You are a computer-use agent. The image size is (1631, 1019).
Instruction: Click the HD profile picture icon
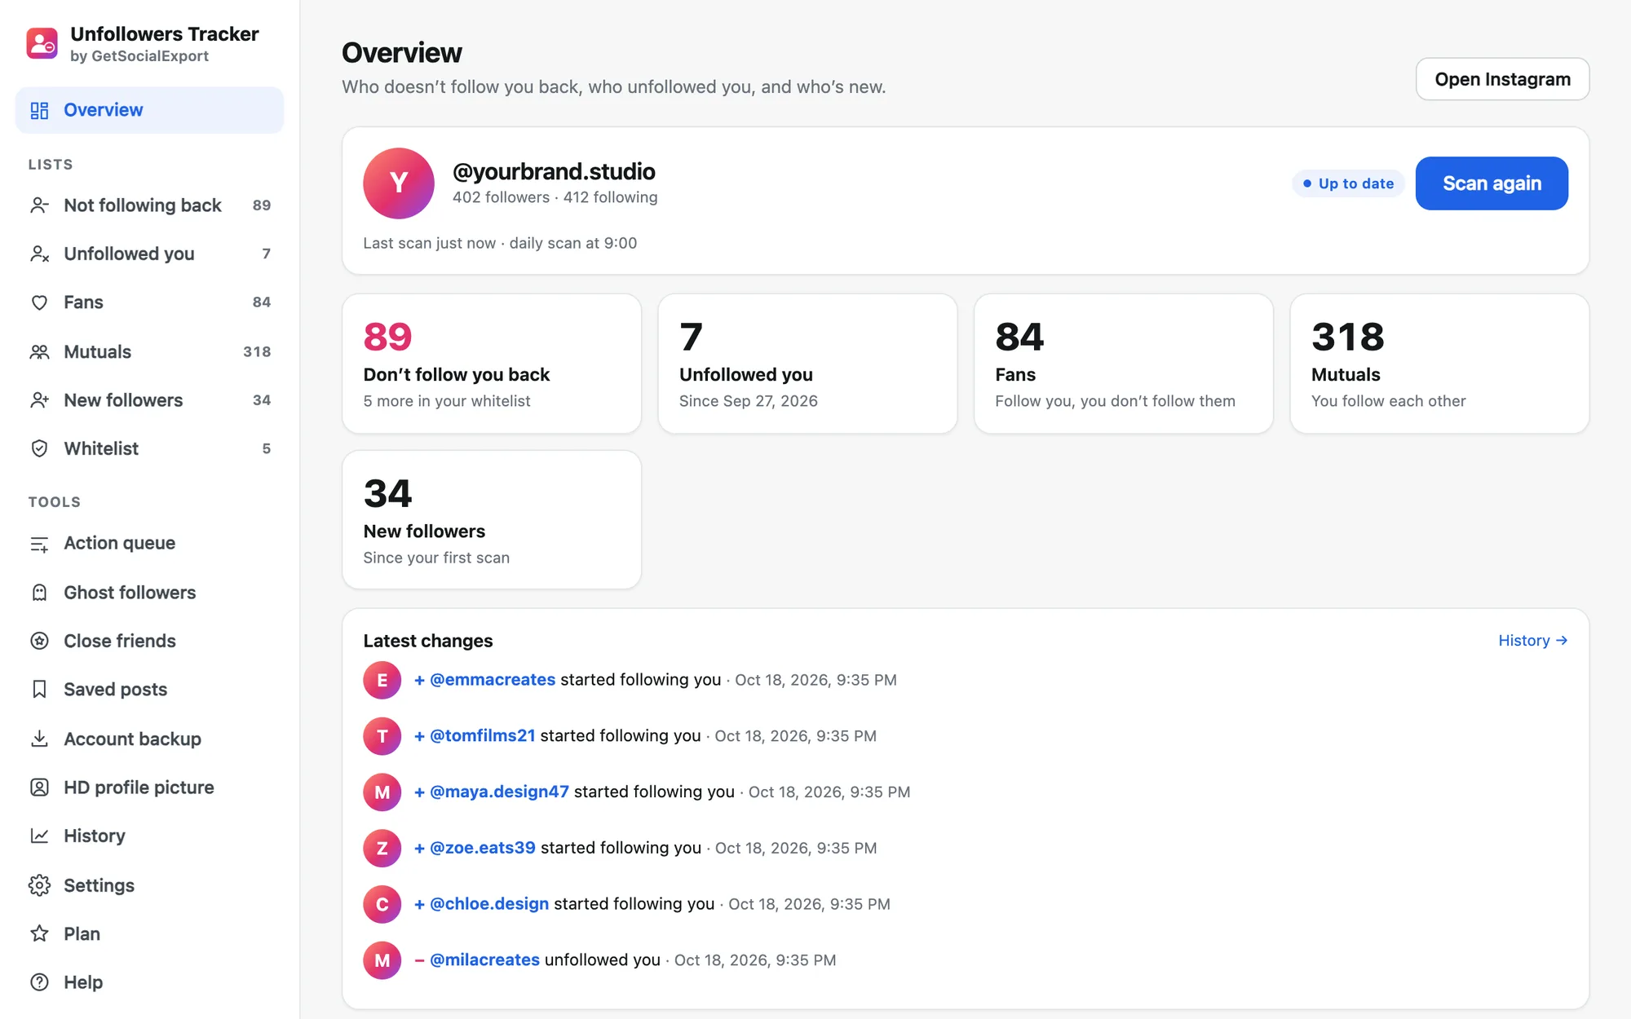[39, 787]
